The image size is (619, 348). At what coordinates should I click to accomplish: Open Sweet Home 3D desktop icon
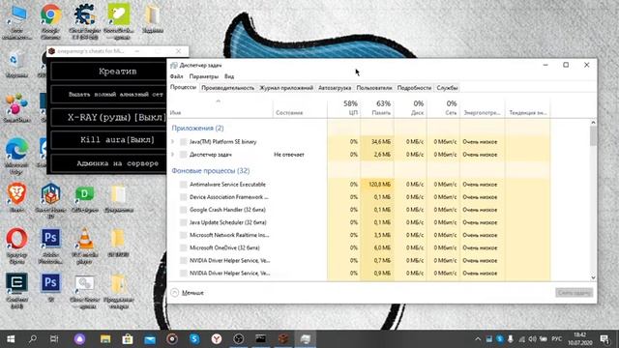50,199
